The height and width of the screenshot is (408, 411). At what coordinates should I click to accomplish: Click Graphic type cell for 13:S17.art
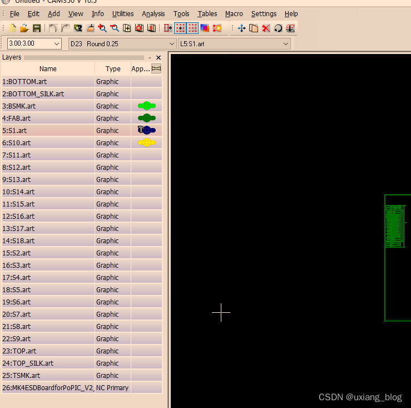click(x=113, y=229)
